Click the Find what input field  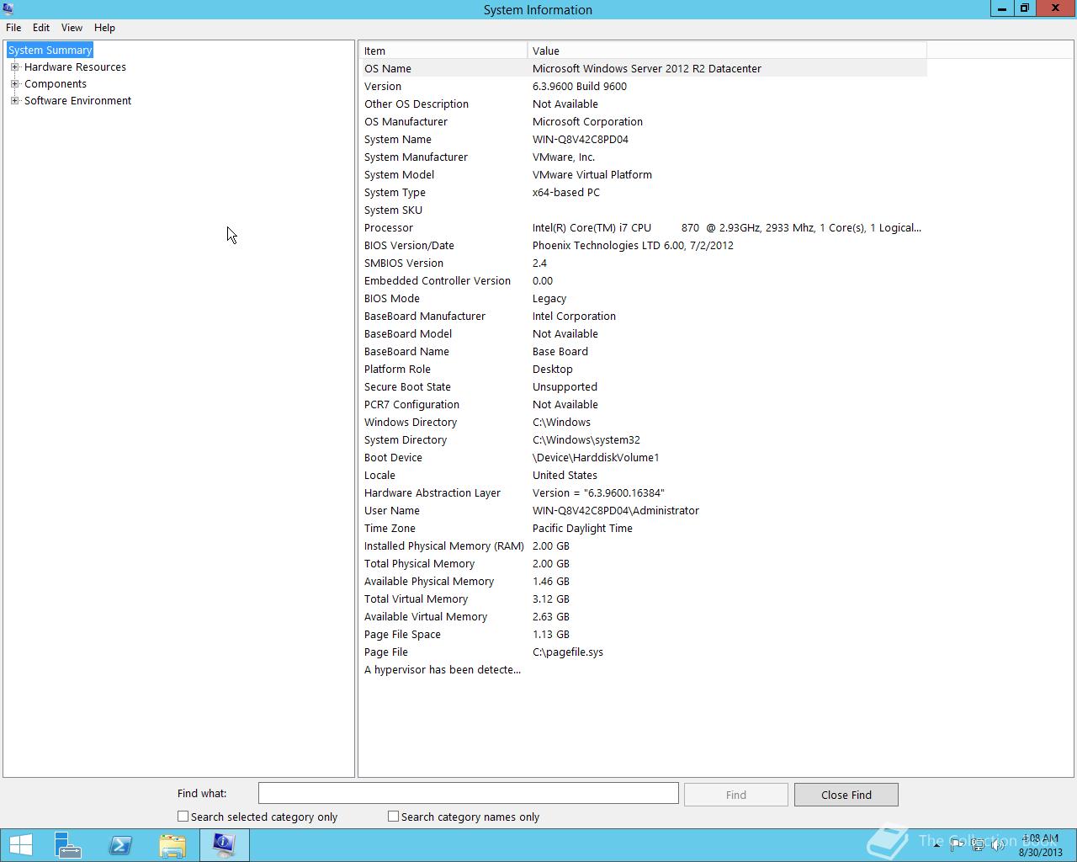(468, 793)
